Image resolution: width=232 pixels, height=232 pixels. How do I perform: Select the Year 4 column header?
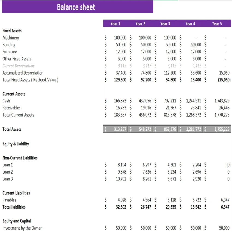tap(190, 24)
